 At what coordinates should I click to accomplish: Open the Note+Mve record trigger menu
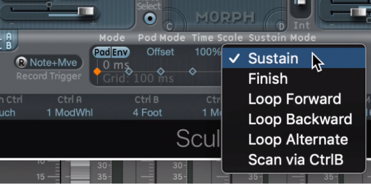53,63
